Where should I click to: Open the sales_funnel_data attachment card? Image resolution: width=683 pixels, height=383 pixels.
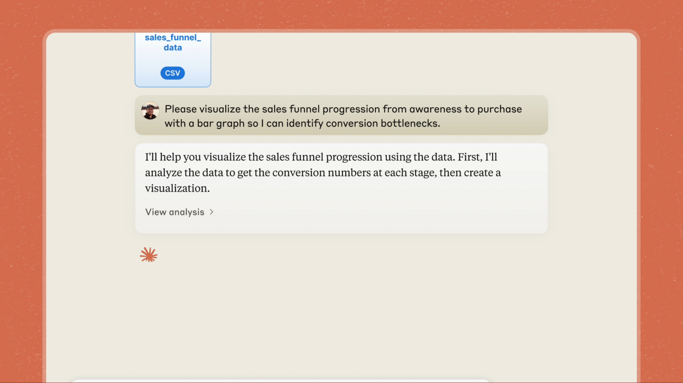(173, 59)
